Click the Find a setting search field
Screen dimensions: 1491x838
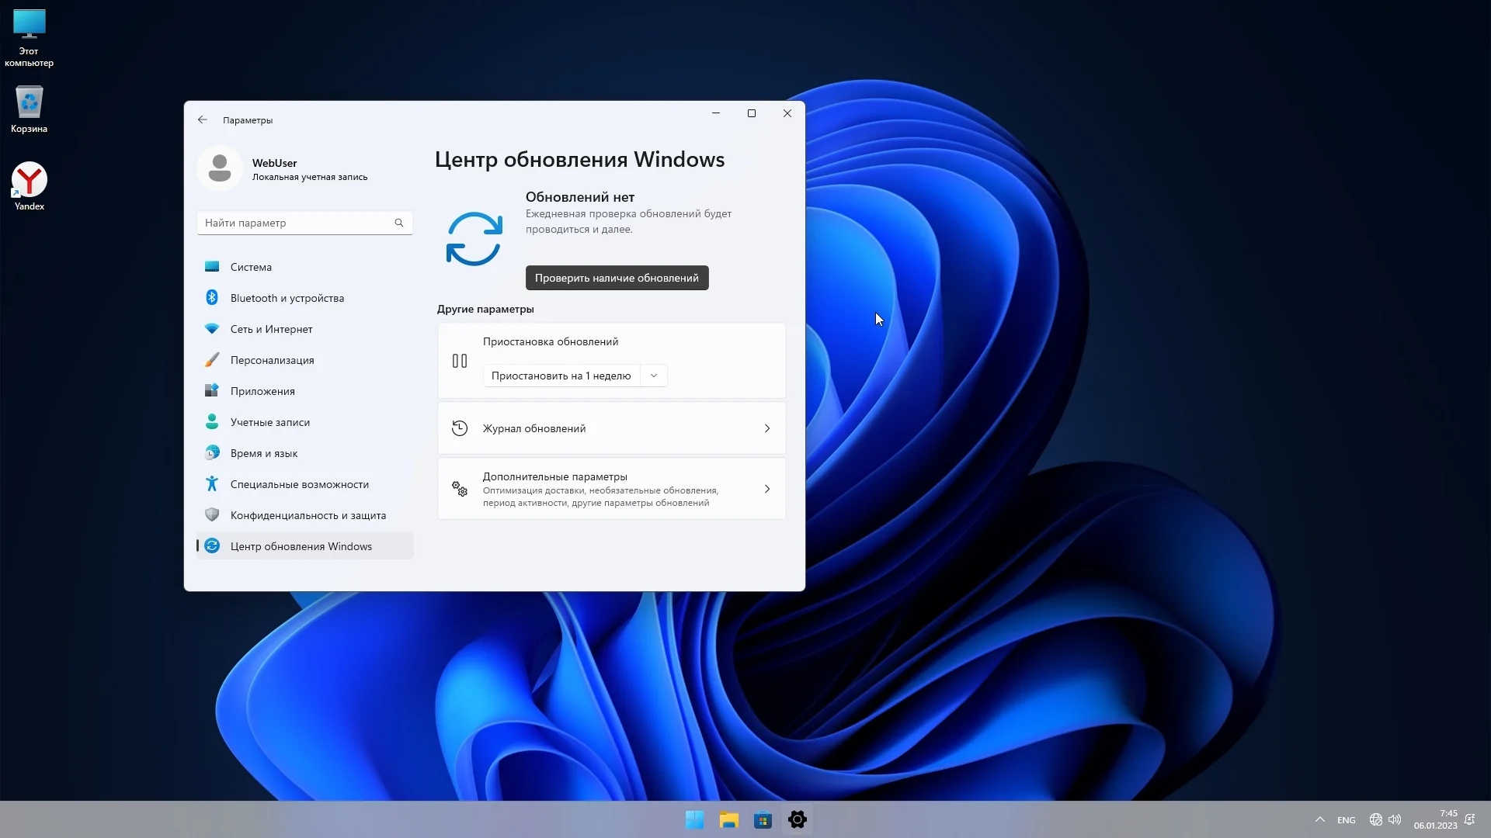[x=295, y=223]
